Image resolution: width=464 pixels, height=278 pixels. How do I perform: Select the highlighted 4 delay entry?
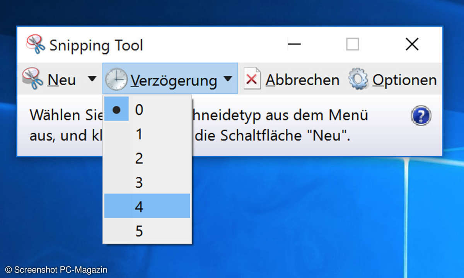(x=147, y=206)
